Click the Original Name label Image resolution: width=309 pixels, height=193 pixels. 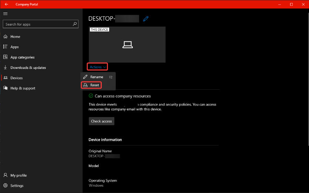[100, 151]
